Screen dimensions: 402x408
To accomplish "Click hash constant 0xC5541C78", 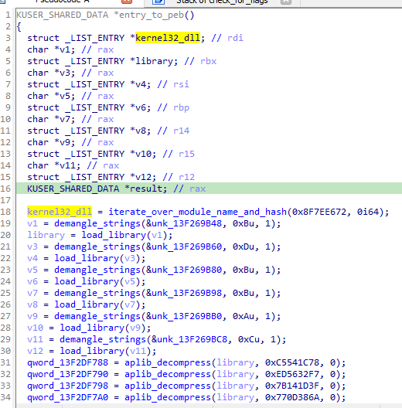I will (x=292, y=362).
